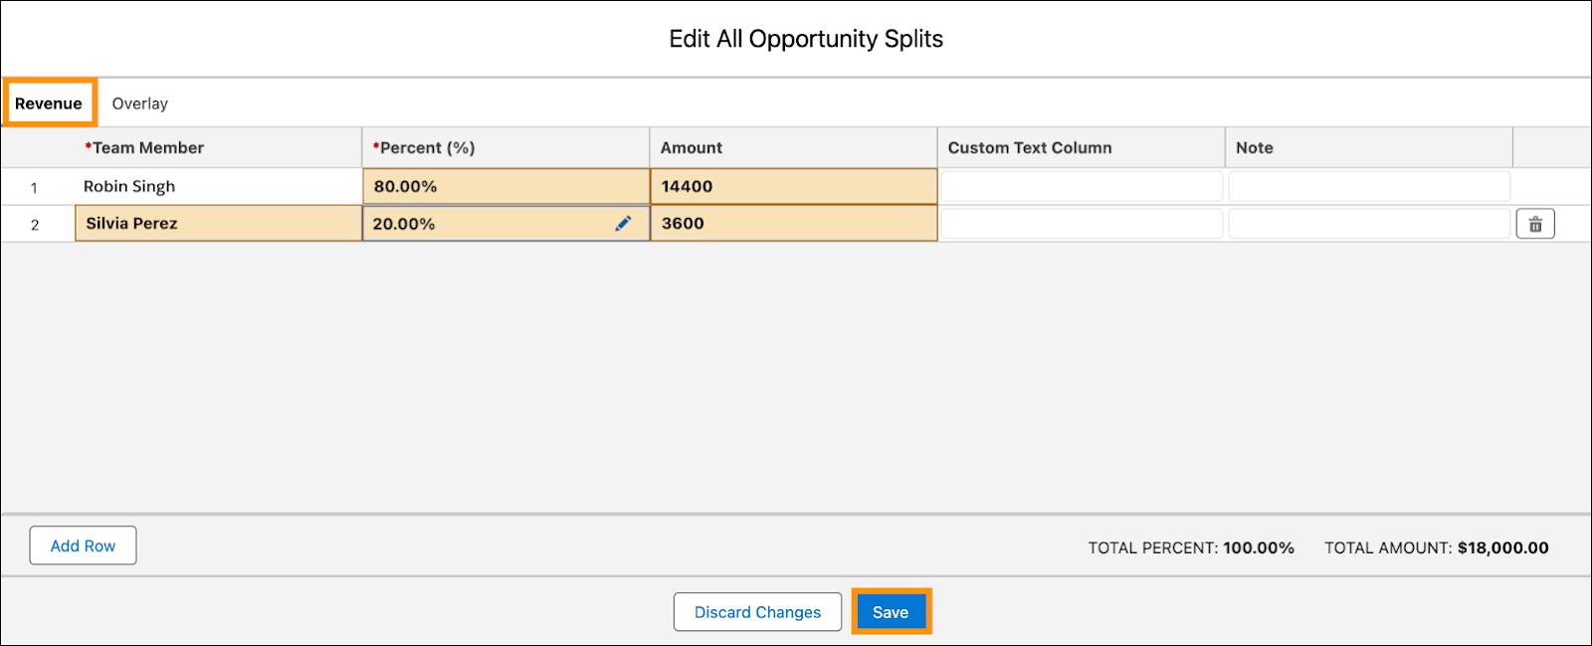Edit Robin Singh's amount 14400
The width and height of the screenshot is (1592, 646).
(793, 186)
